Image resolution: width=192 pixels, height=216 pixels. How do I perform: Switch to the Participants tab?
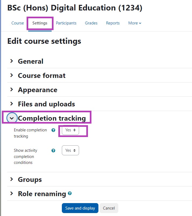point(66,23)
